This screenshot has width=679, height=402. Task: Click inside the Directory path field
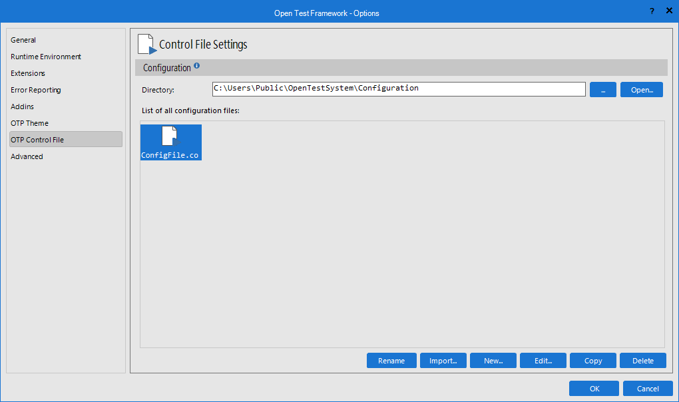coord(398,89)
